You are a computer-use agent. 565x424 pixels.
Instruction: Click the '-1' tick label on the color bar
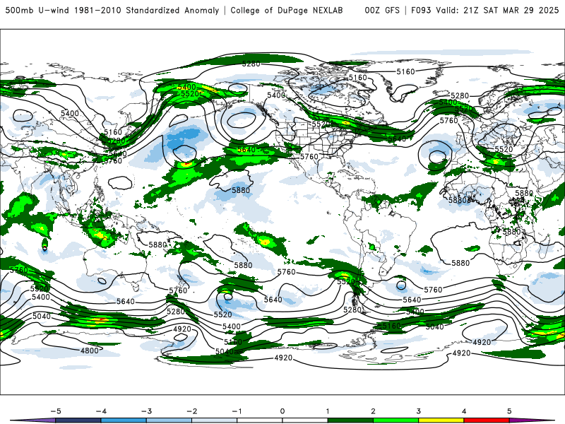(237, 411)
